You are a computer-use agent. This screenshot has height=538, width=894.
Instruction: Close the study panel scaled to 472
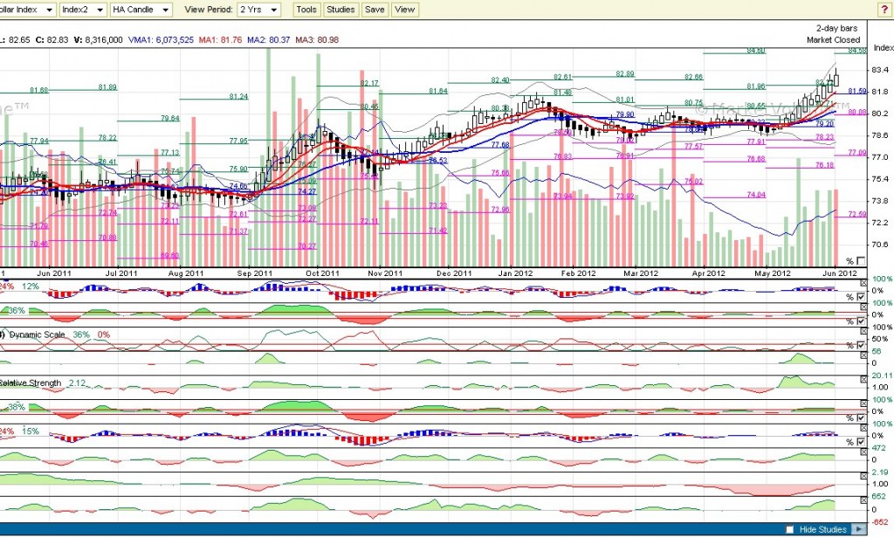[863, 452]
